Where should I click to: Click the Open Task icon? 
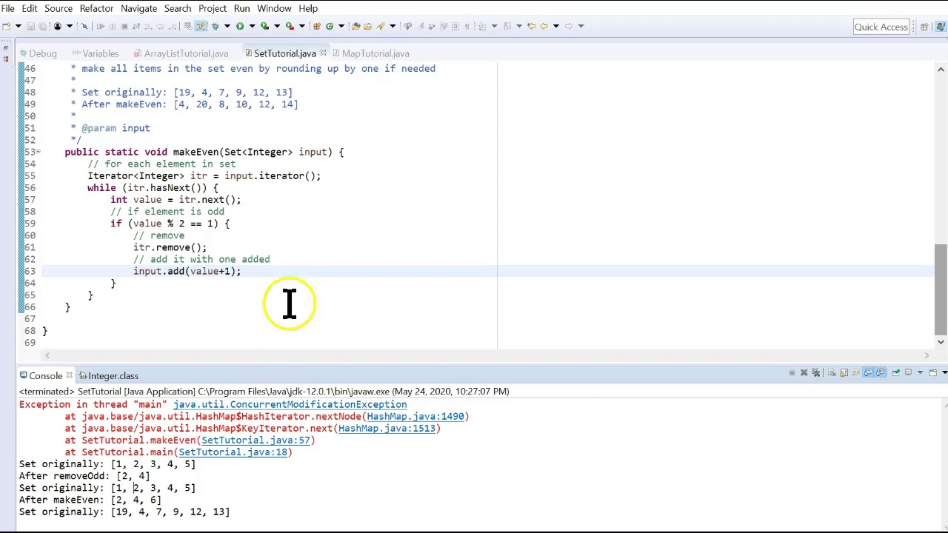pyautogui.click(x=368, y=26)
